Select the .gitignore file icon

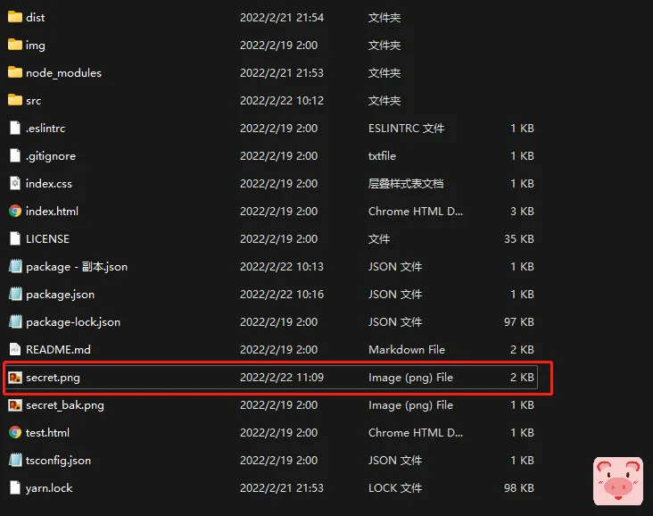point(15,155)
